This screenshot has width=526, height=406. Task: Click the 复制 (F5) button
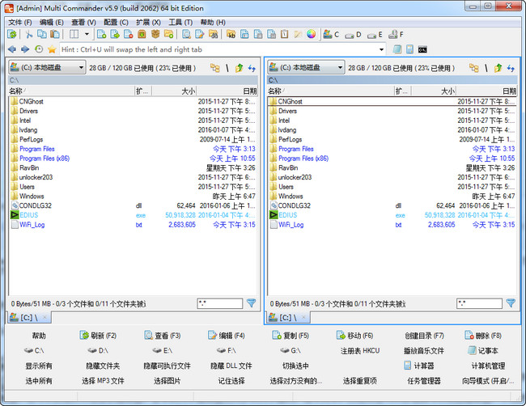[x=291, y=336]
